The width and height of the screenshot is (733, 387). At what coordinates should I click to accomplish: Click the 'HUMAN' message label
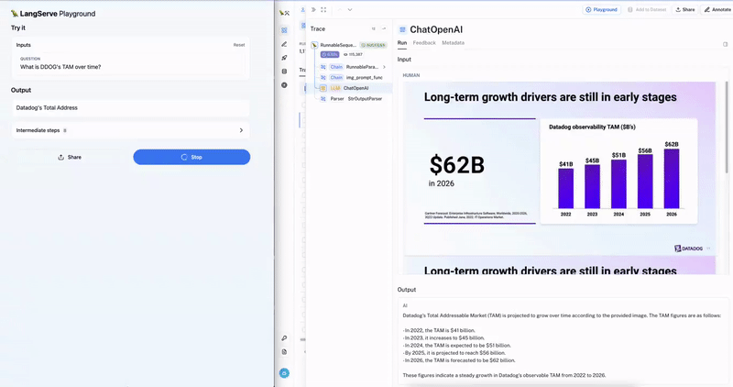[x=411, y=75]
